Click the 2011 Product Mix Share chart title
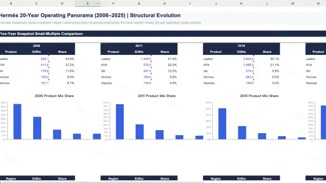 click(157, 96)
